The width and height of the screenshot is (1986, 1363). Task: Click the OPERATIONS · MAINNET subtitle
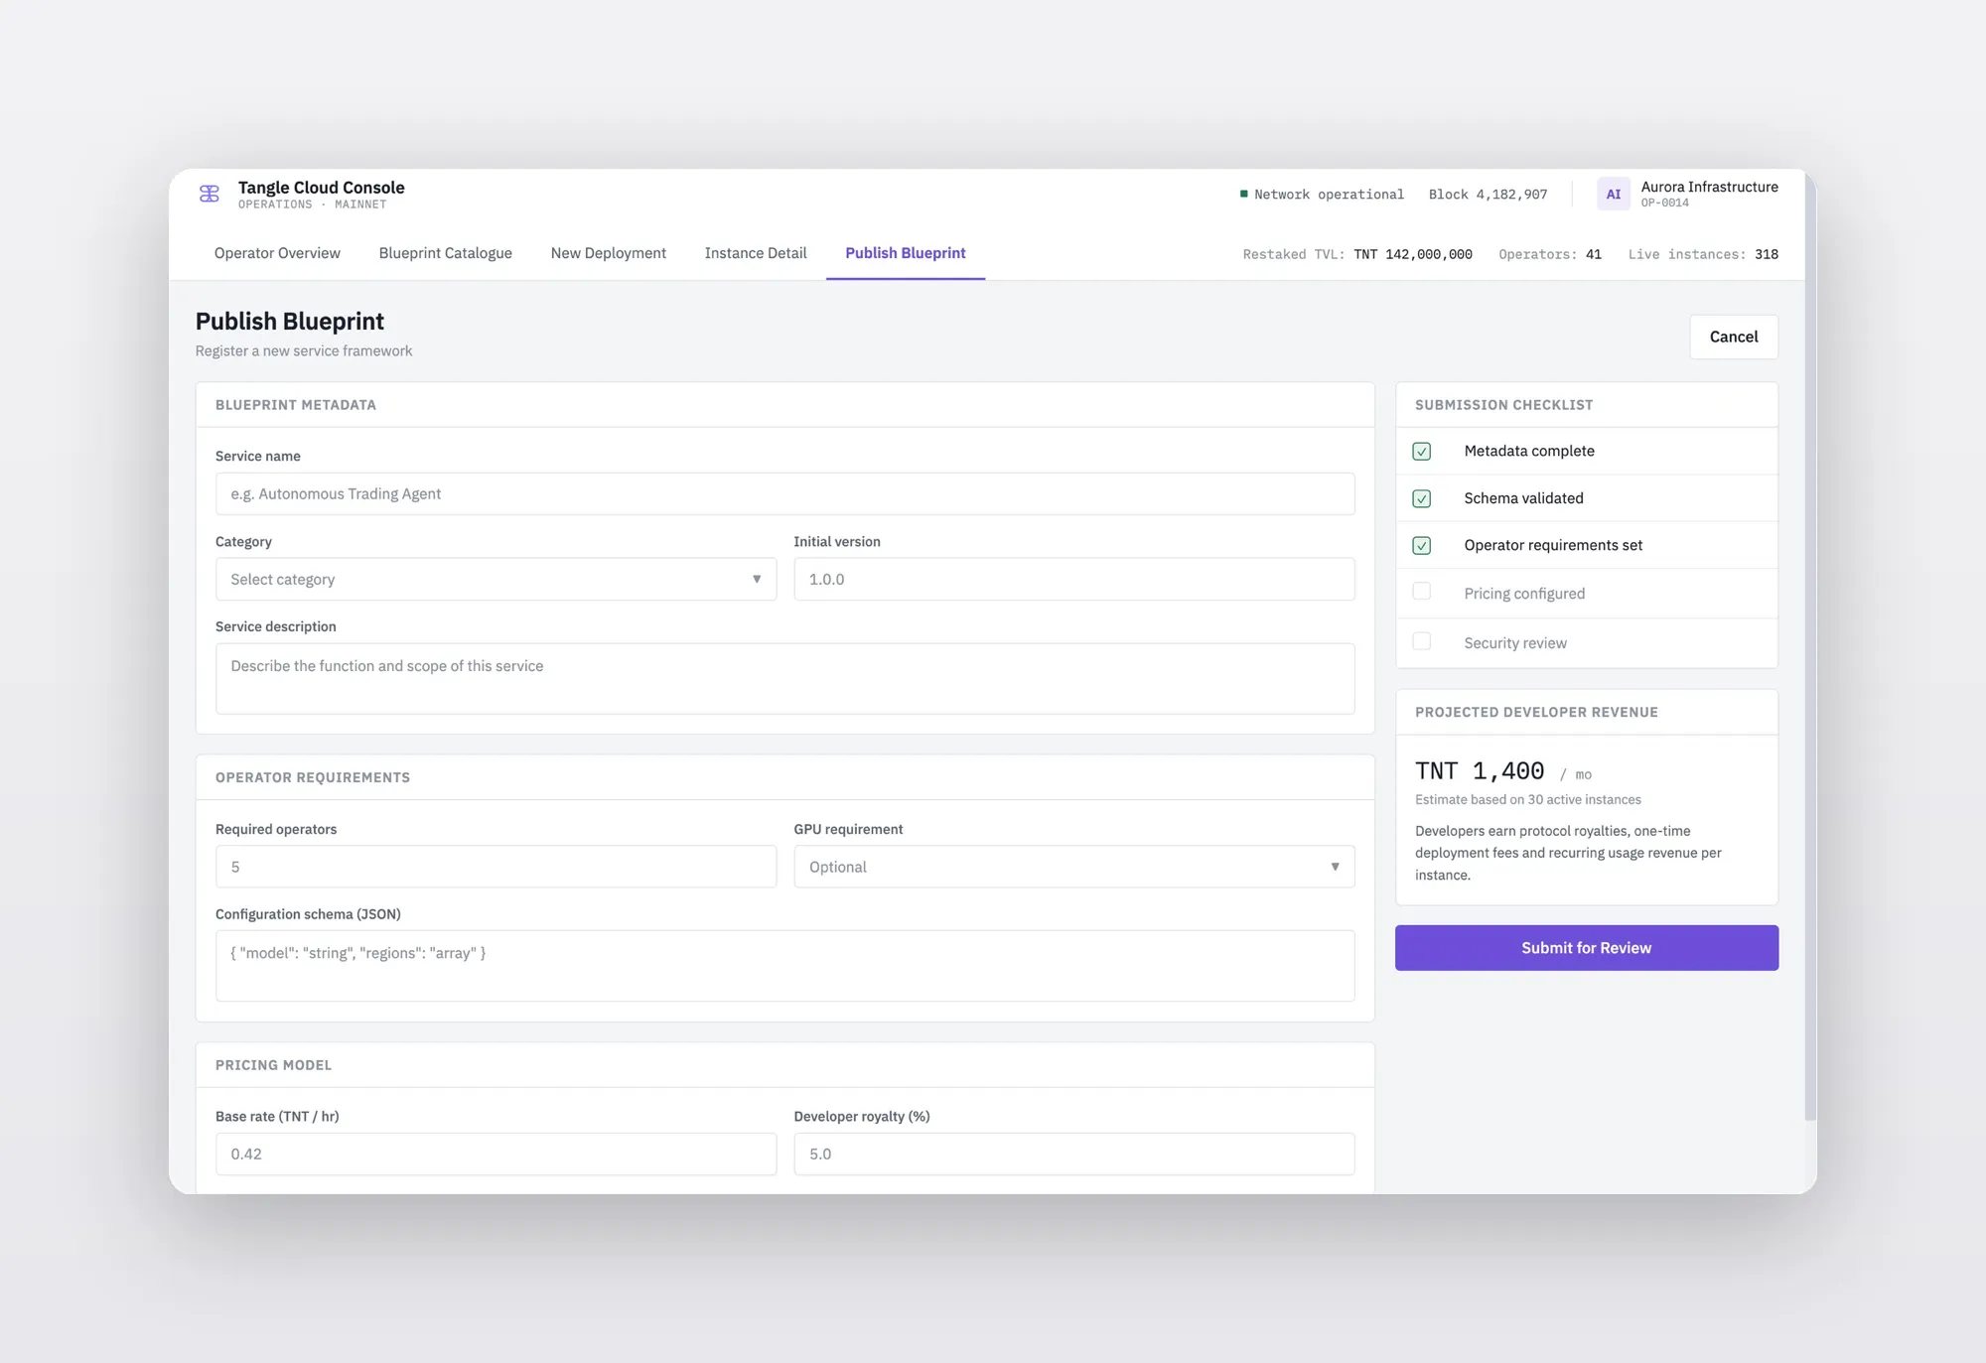312,204
